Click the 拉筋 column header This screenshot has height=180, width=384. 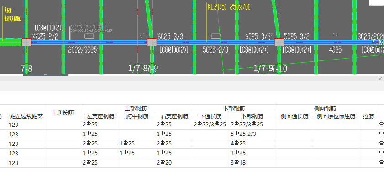tap(368, 116)
